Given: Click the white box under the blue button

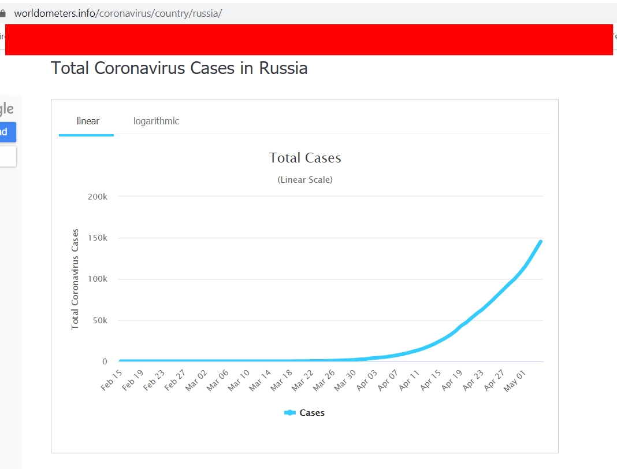Looking at the screenshot, I should tap(8, 157).
